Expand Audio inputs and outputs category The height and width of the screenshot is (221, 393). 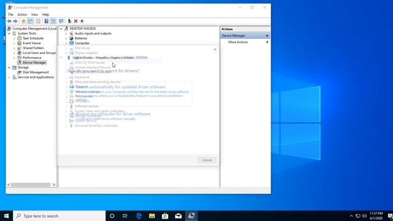(66, 33)
